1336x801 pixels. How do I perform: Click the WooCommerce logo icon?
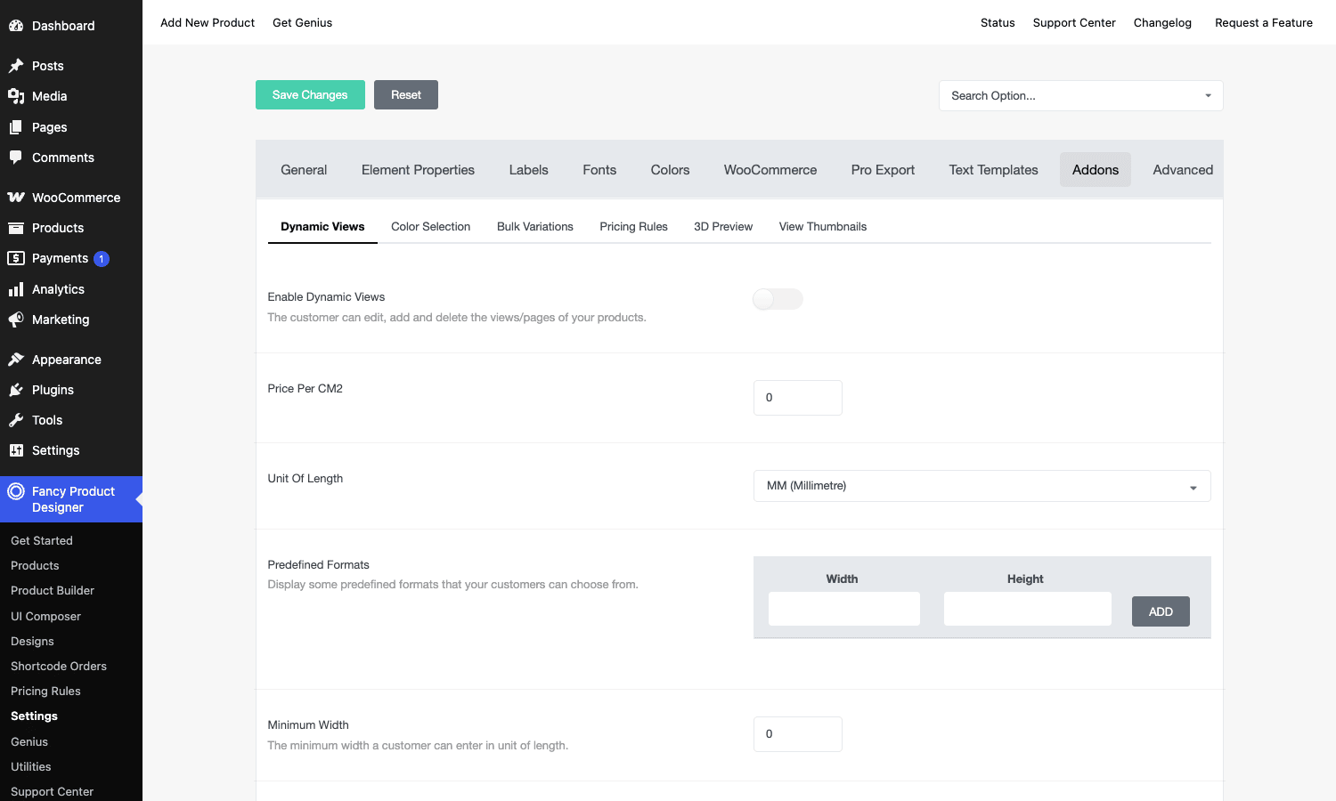point(16,198)
